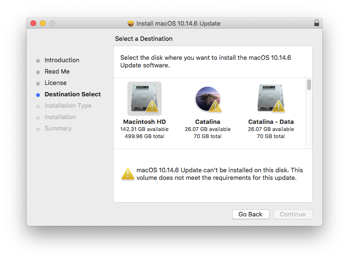Click the red close window button
Viewport: 349px width, 261px height.
tap(33, 23)
